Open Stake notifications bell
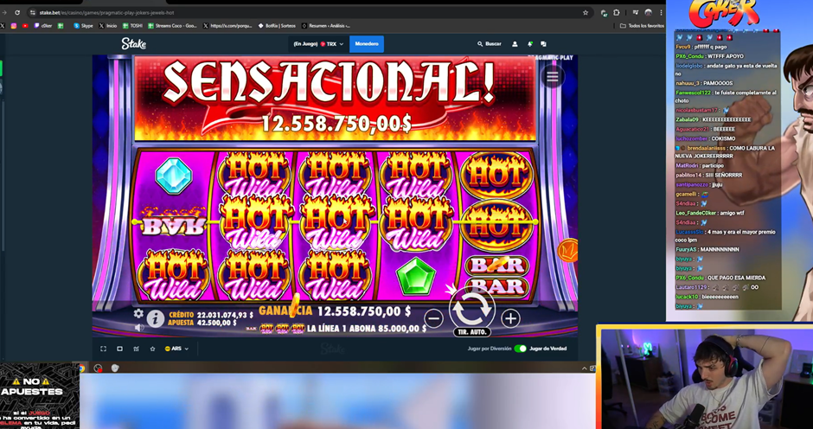The image size is (813, 429). click(529, 44)
